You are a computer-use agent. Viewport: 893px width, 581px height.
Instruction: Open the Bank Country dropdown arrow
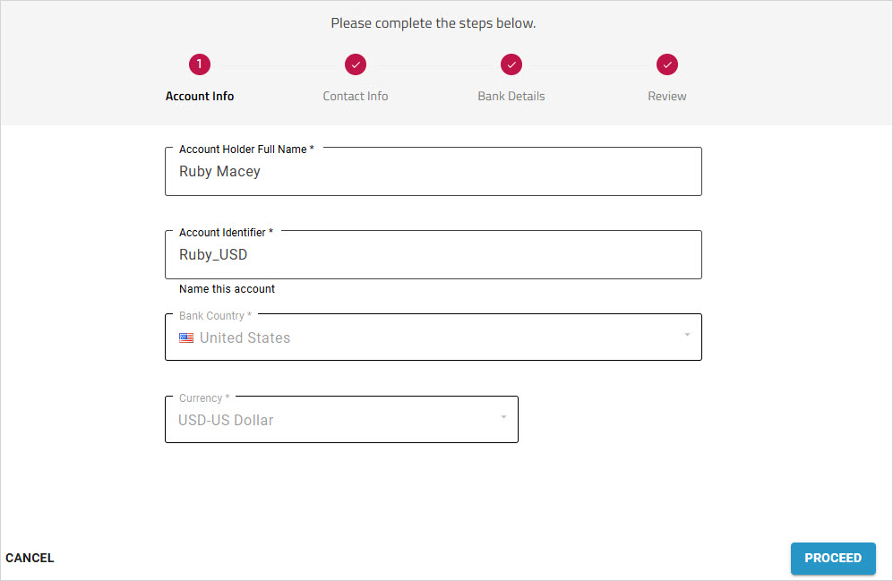coord(688,337)
